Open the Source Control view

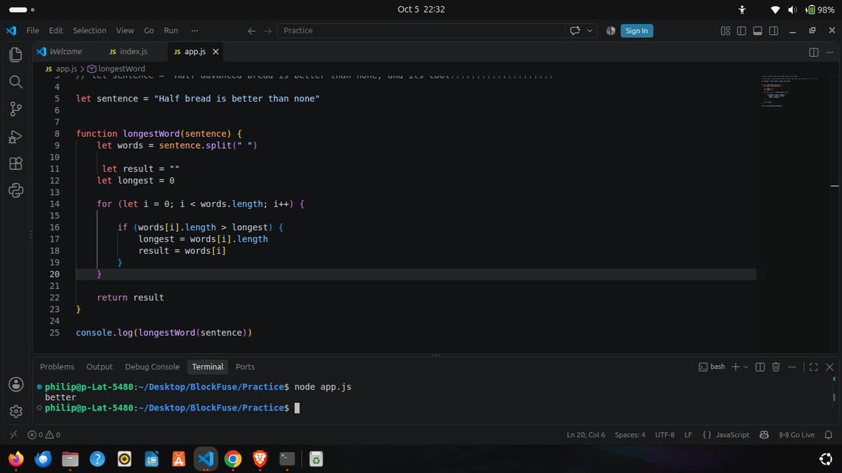pyautogui.click(x=15, y=109)
